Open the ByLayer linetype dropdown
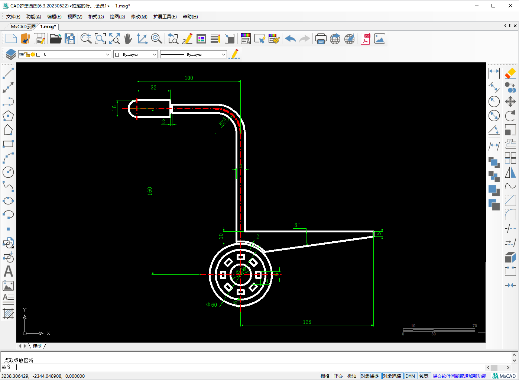Viewport: 519px width, 380px height. tap(223, 54)
